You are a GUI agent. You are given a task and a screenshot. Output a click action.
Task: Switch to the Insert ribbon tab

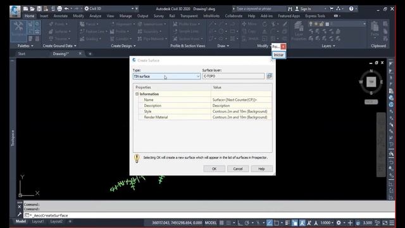click(44, 16)
